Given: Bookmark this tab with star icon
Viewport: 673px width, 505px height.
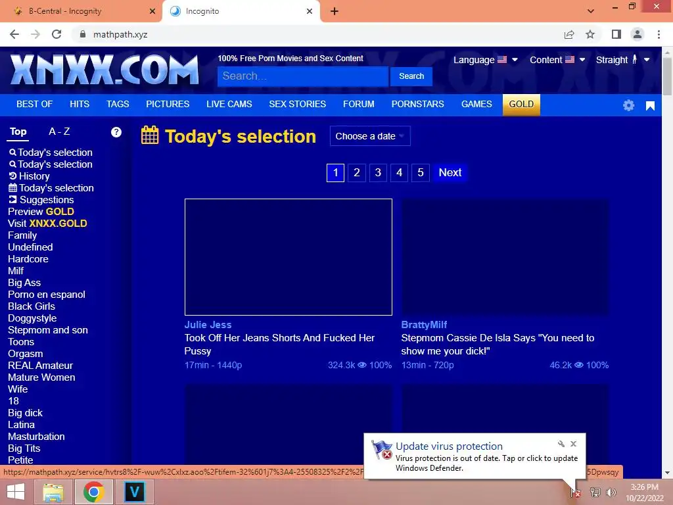Looking at the screenshot, I should tap(590, 34).
